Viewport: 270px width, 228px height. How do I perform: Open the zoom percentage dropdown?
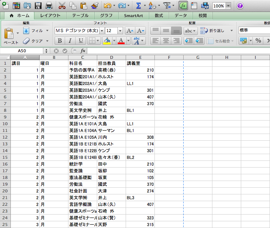coord(228,6)
